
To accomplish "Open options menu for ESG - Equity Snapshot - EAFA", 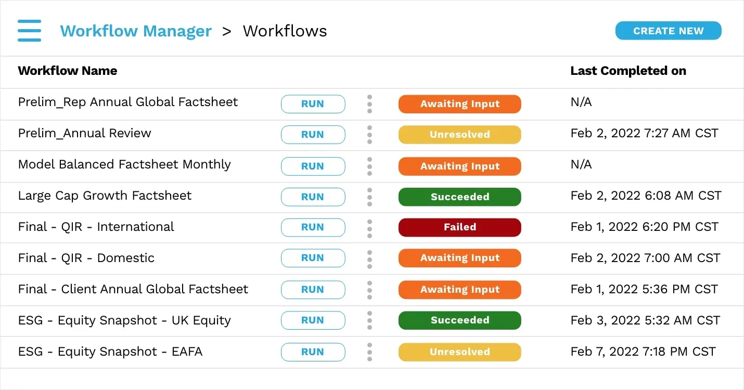I will [x=369, y=352].
